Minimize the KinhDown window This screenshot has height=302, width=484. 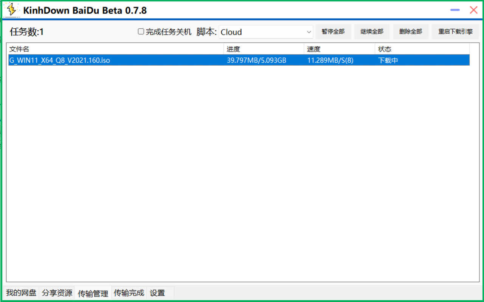click(x=455, y=10)
